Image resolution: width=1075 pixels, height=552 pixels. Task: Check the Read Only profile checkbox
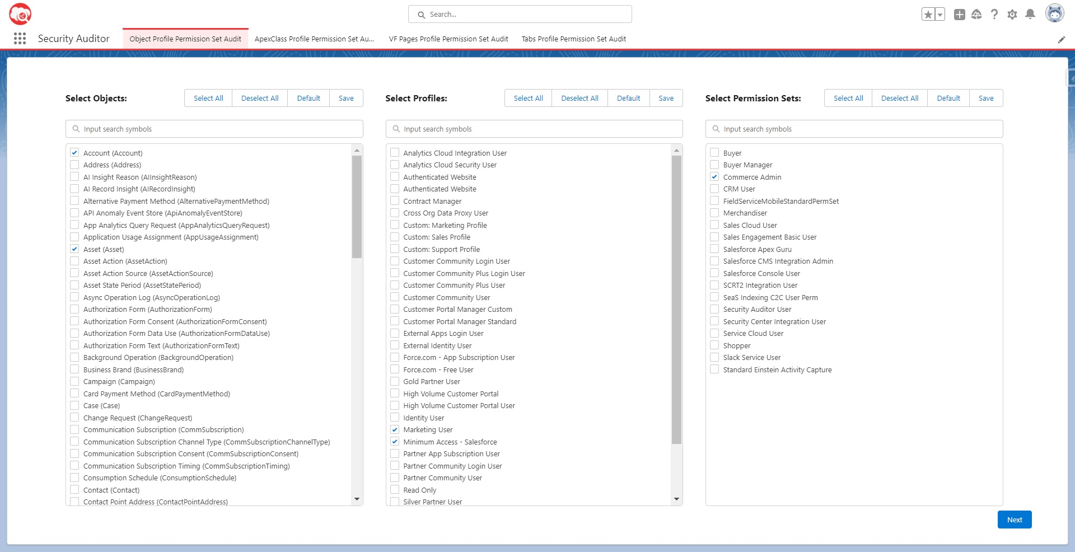pyautogui.click(x=395, y=490)
